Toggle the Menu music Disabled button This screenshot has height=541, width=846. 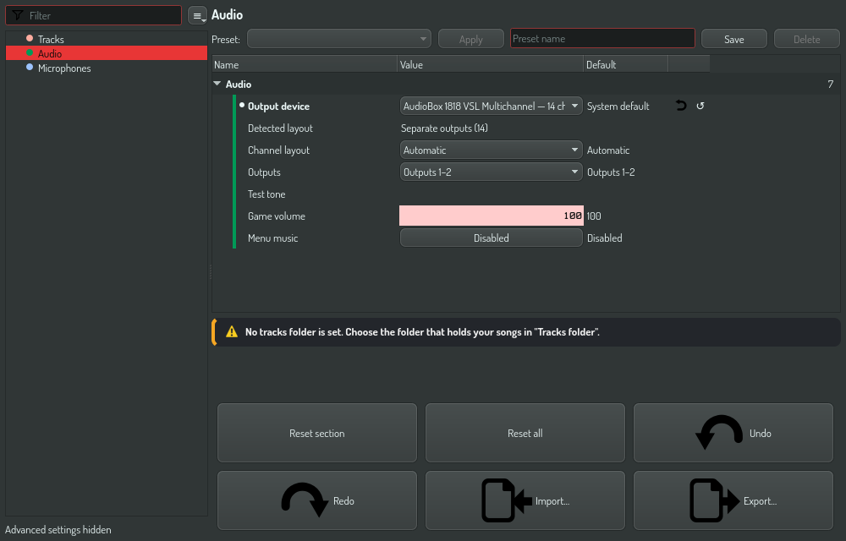tap(491, 238)
